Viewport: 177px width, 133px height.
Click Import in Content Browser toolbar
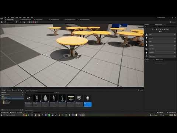click(x=9, y=90)
